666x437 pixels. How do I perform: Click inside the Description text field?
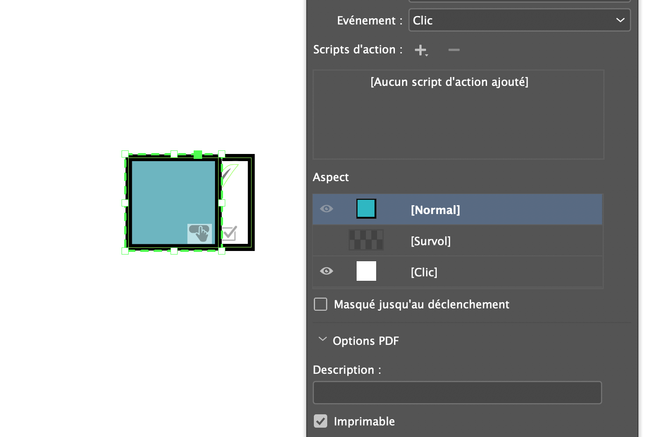(457, 392)
